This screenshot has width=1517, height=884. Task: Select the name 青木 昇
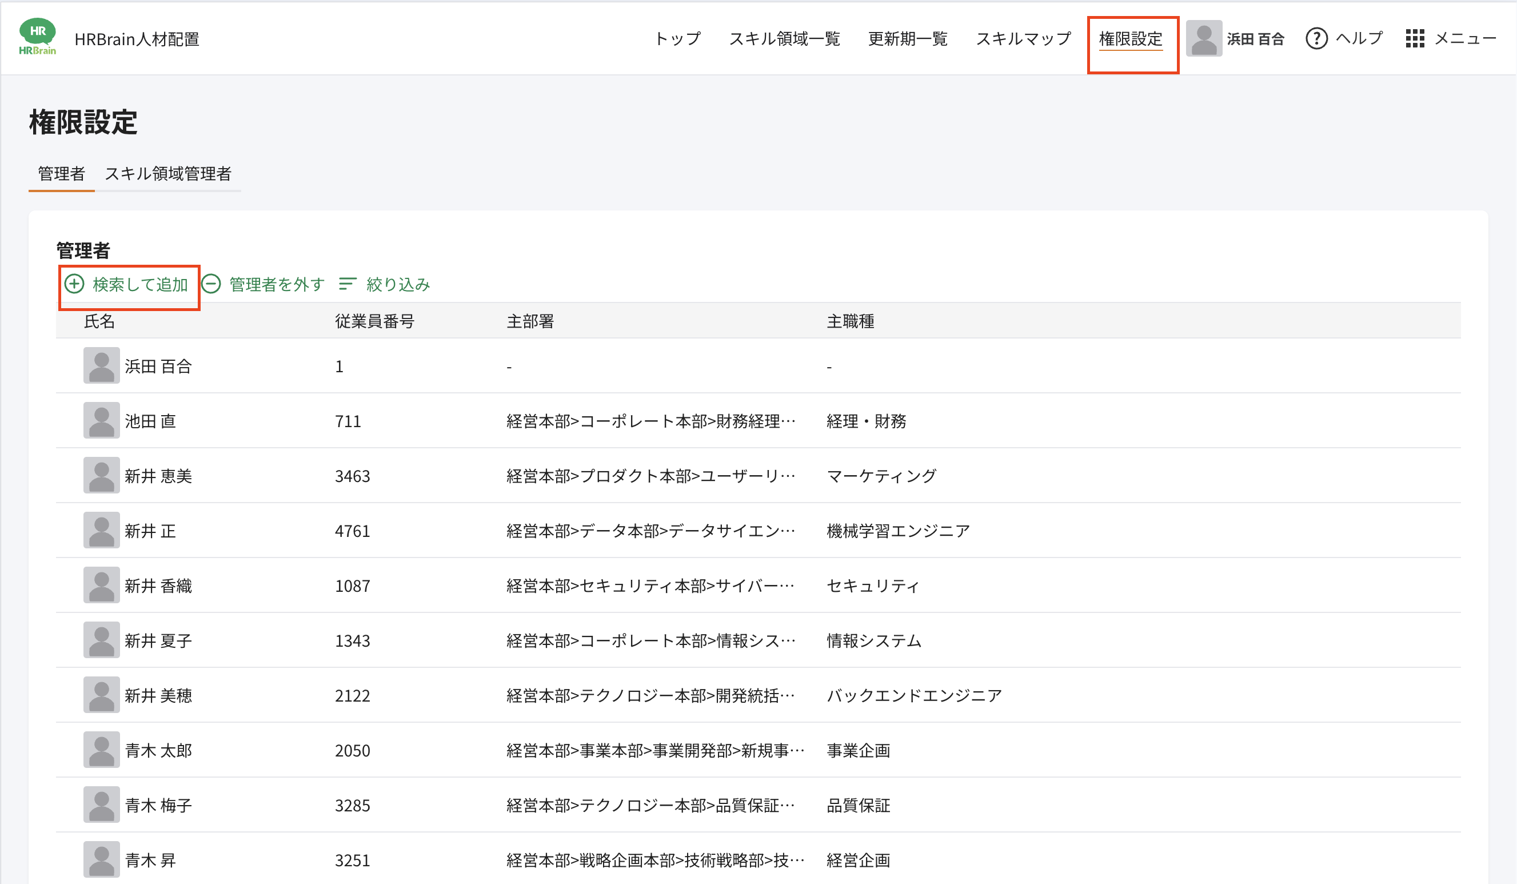coord(150,860)
